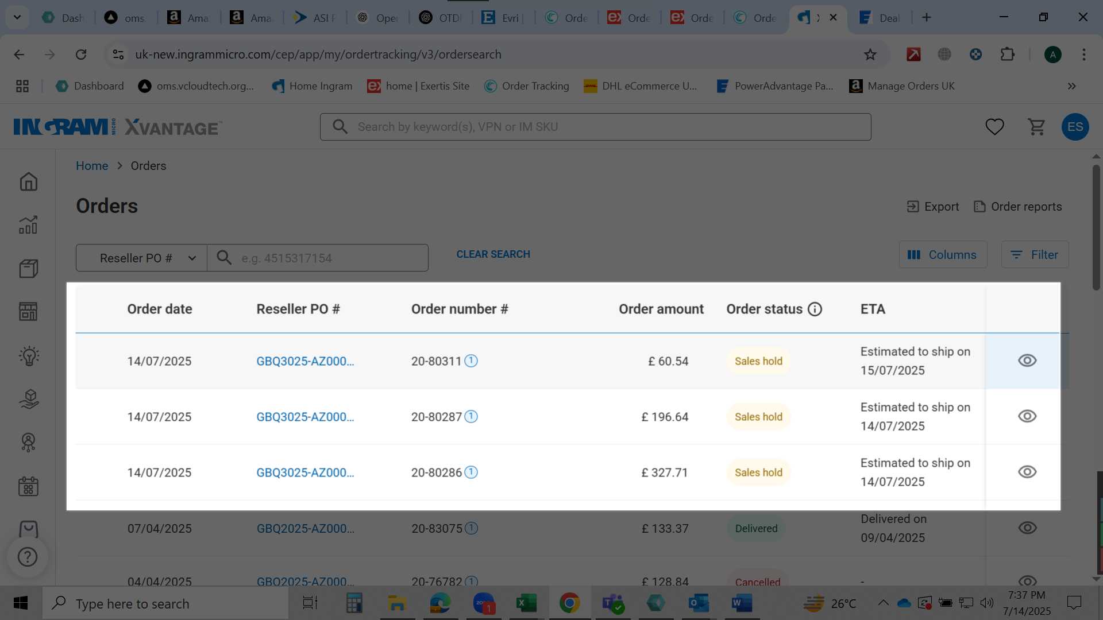Viewport: 1103px width, 620px height.
Task: Click the Order status info icon
Action: (x=815, y=309)
